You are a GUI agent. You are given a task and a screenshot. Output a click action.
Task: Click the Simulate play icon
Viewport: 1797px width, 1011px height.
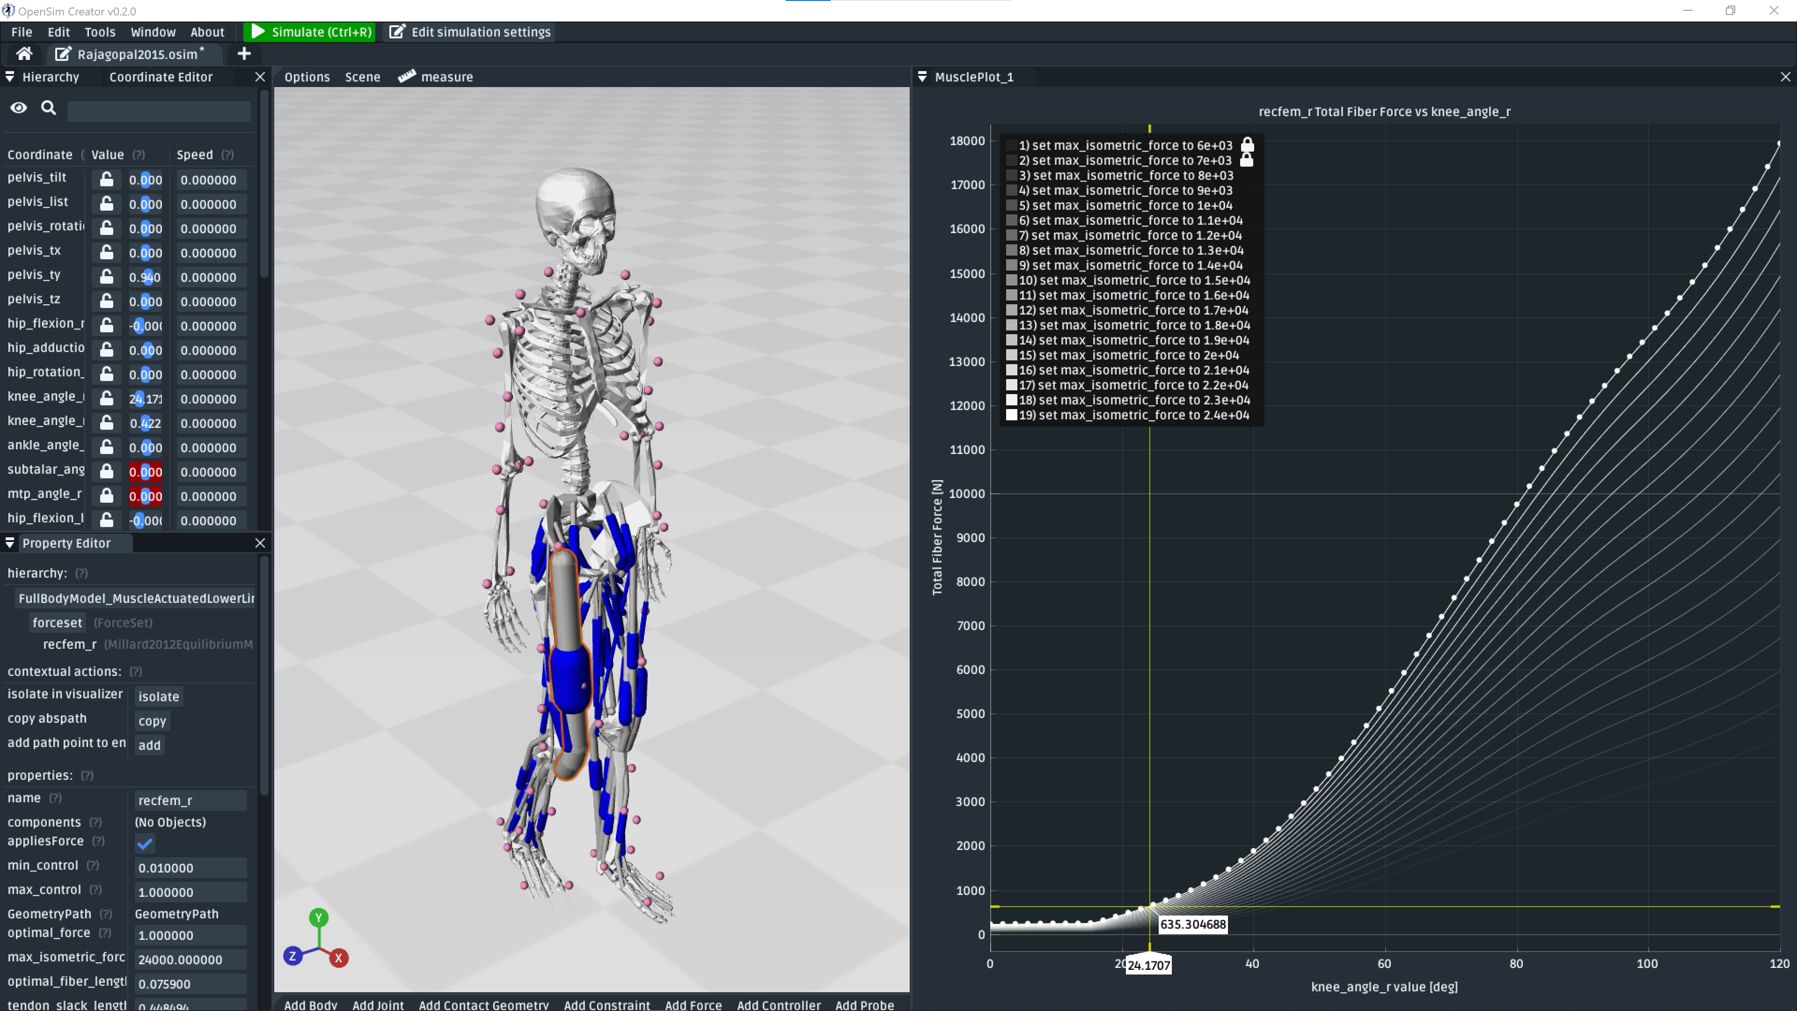(258, 31)
